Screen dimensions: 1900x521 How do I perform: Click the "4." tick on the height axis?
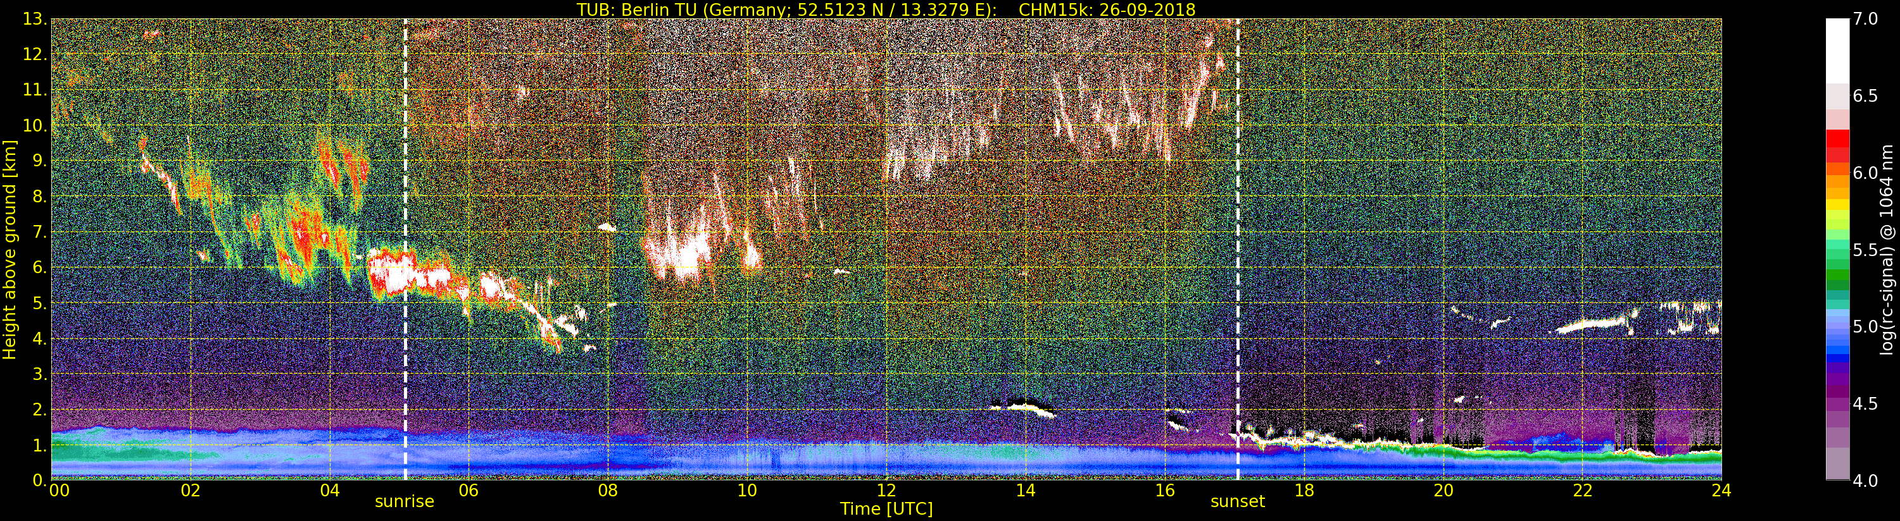point(39,338)
